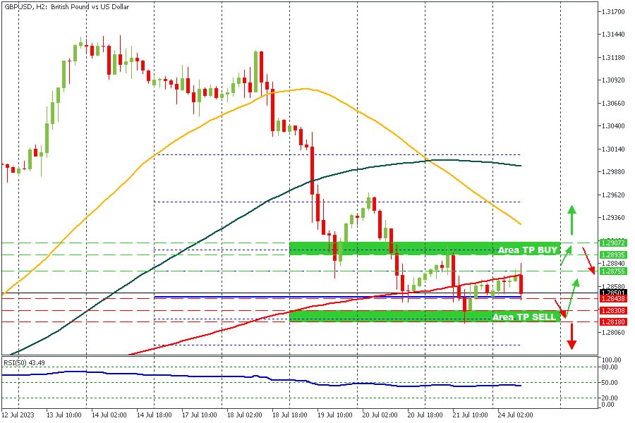Viewport: 635px width, 423px height.
Task: Click the 1.30660 price axis label
Action: pos(612,103)
